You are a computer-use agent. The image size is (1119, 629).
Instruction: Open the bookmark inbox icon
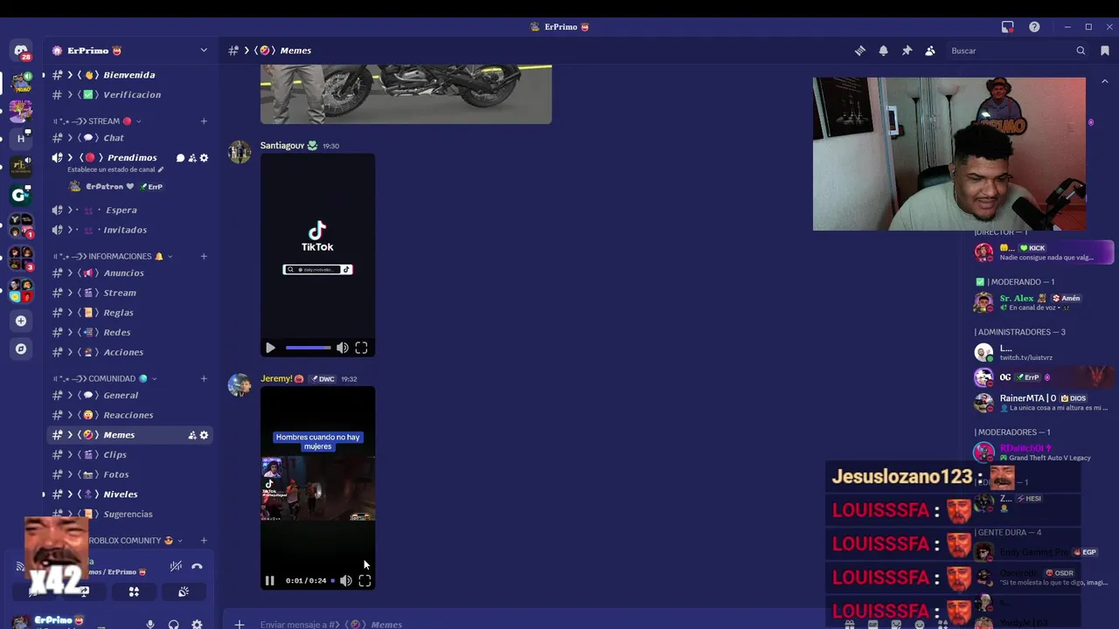(1105, 51)
